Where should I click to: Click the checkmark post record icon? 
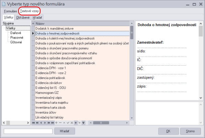point(68,123)
